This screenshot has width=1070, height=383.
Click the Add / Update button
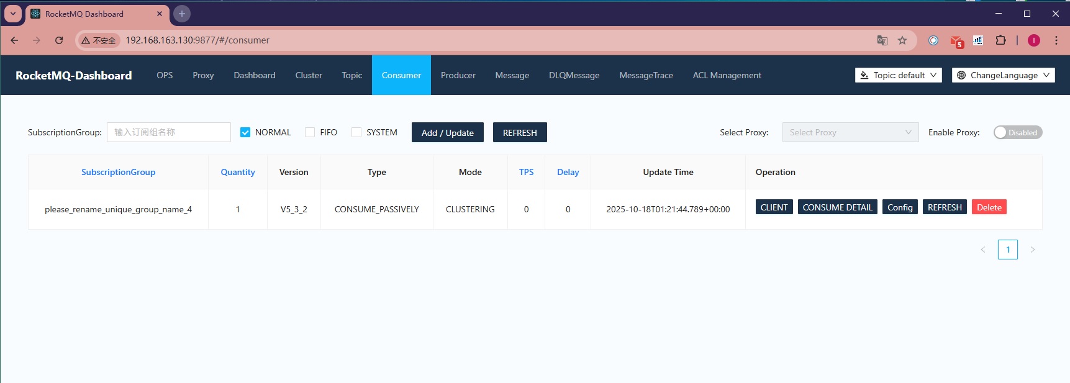(x=447, y=132)
